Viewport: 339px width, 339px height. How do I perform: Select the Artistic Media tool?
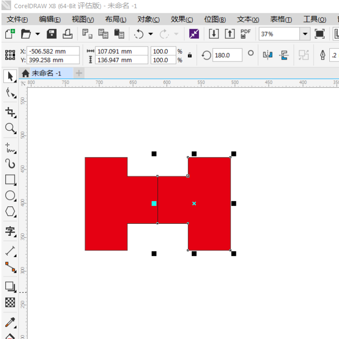(11, 164)
